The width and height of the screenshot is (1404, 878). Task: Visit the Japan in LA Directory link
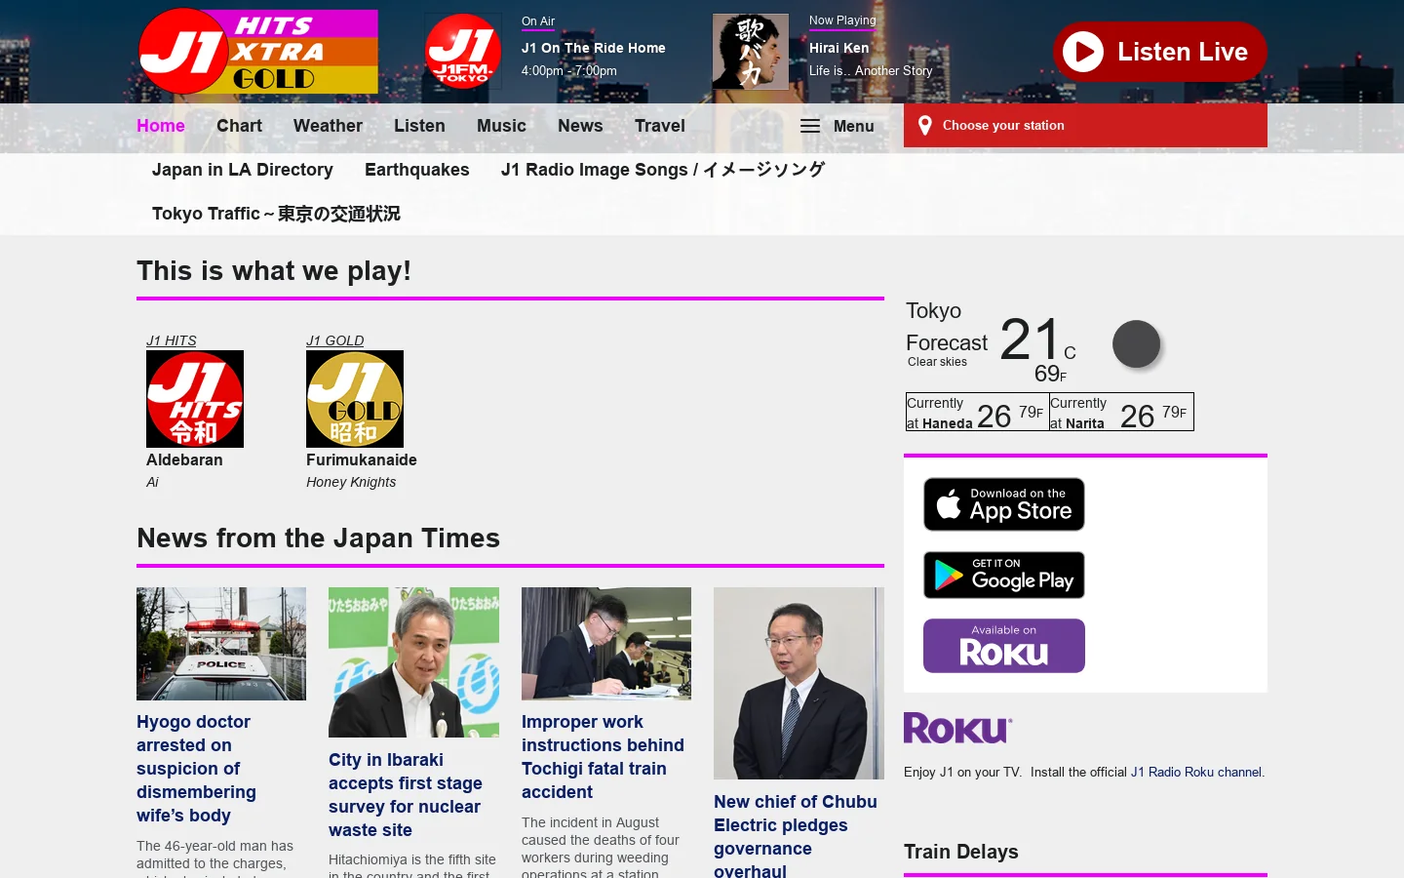click(243, 170)
